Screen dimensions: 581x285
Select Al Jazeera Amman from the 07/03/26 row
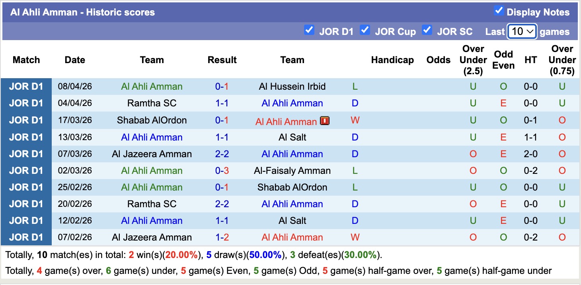(x=152, y=154)
